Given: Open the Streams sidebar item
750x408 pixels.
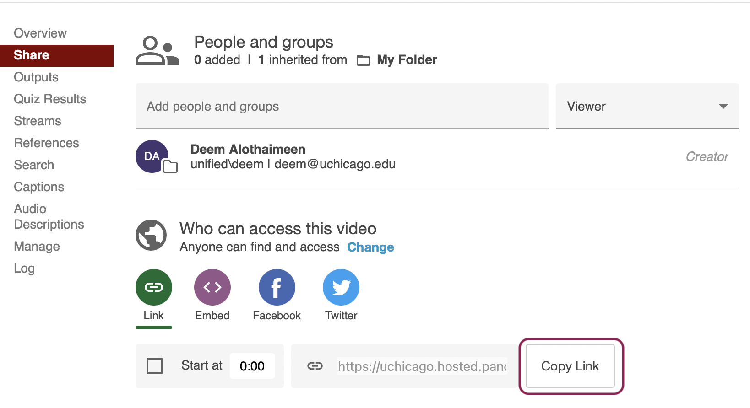Looking at the screenshot, I should (x=38, y=121).
